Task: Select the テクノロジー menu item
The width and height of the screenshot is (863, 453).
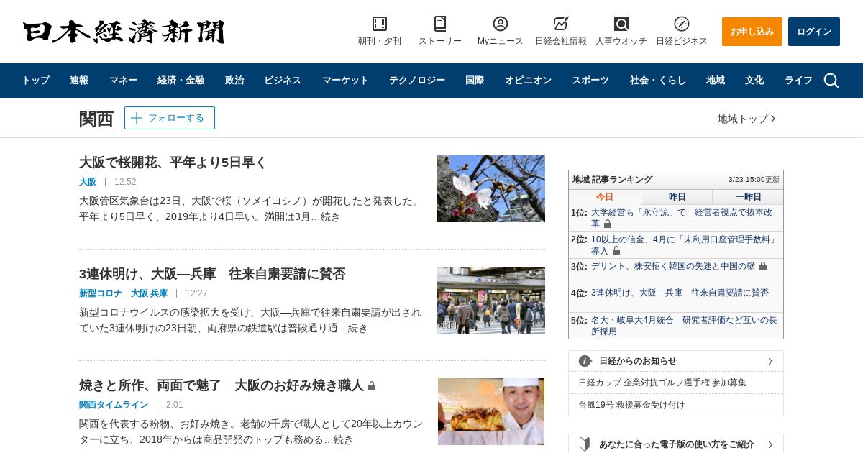Action: 417,81
